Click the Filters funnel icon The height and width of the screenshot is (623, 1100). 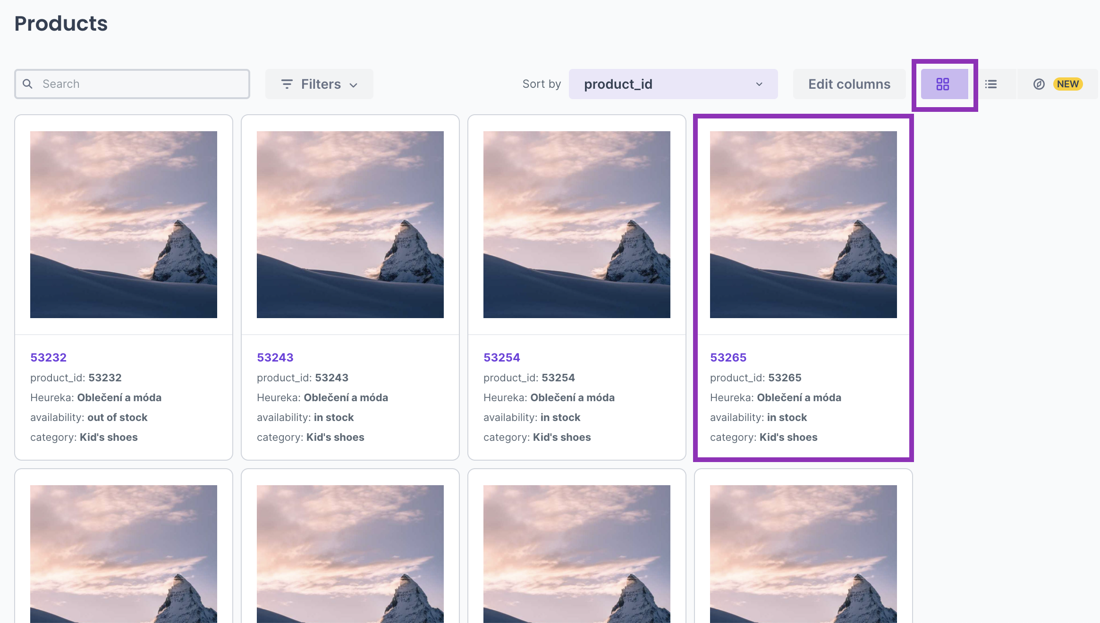287,84
